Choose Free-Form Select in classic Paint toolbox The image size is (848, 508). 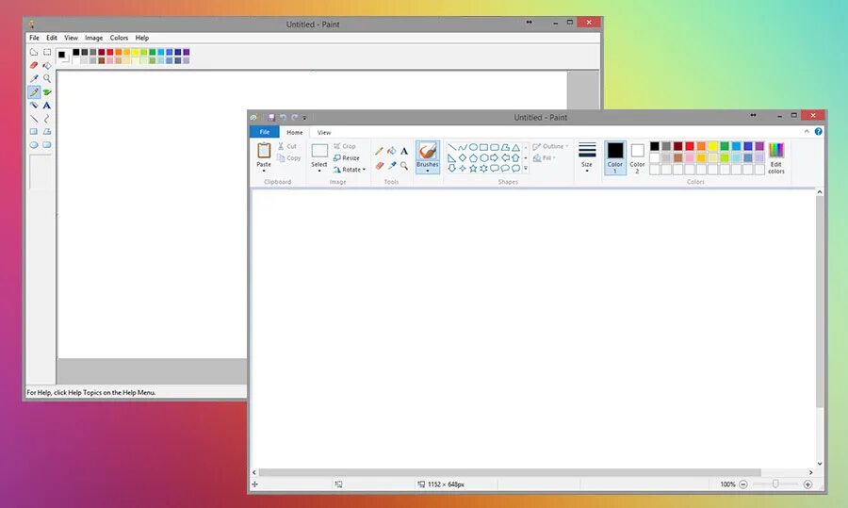[x=34, y=52]
